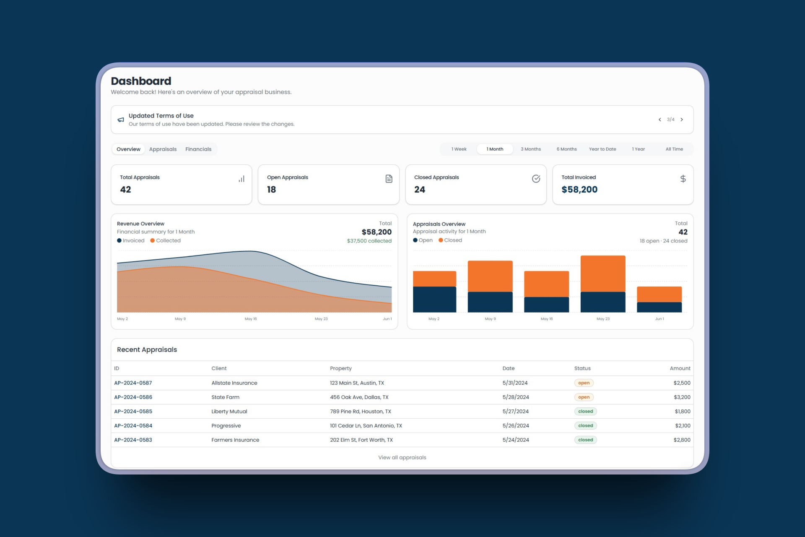
Task: Select the 1 Week time range
Action: coord(459,149)
